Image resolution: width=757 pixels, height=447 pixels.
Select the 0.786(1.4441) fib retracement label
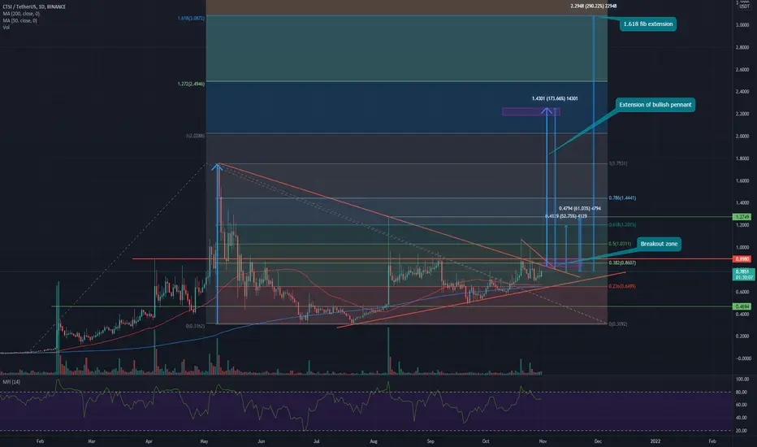tap(622, 198)
